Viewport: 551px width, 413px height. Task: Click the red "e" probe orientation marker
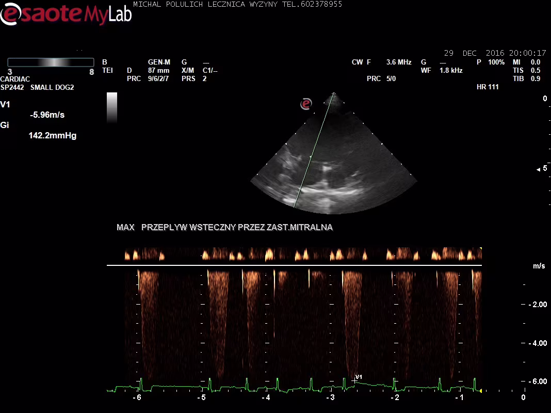[x=306, y=104]
